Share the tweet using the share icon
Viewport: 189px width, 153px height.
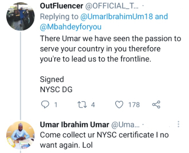[156, 105]
